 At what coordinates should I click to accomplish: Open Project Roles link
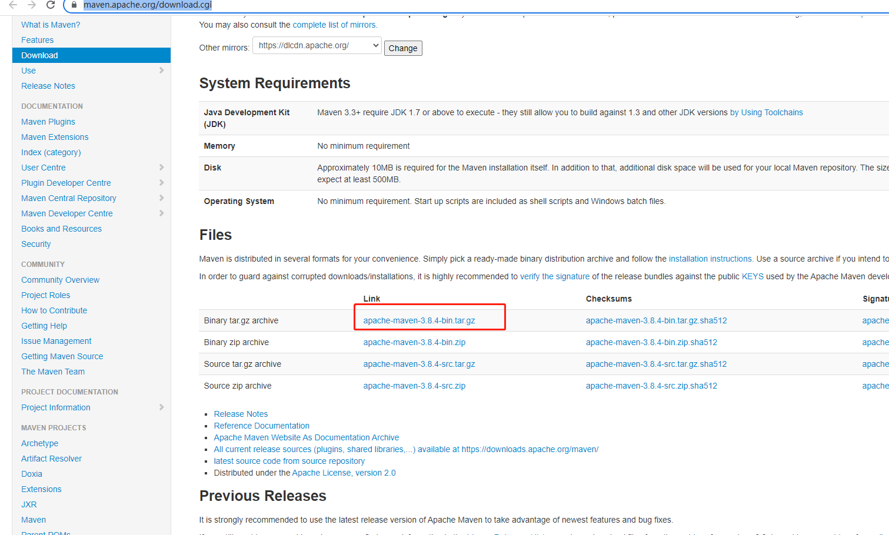point(46,295)
